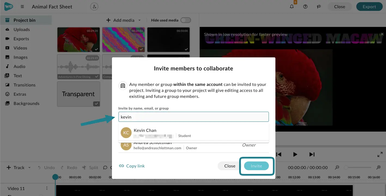The width and height of the screenshot is (386, 196).
Task: Click the invite collaborators icon beside project title
Action: tap(94, 7)
